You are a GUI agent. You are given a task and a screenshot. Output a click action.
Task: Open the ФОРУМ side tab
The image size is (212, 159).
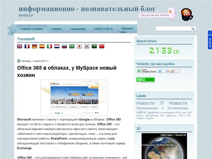[x=210, y=42]
